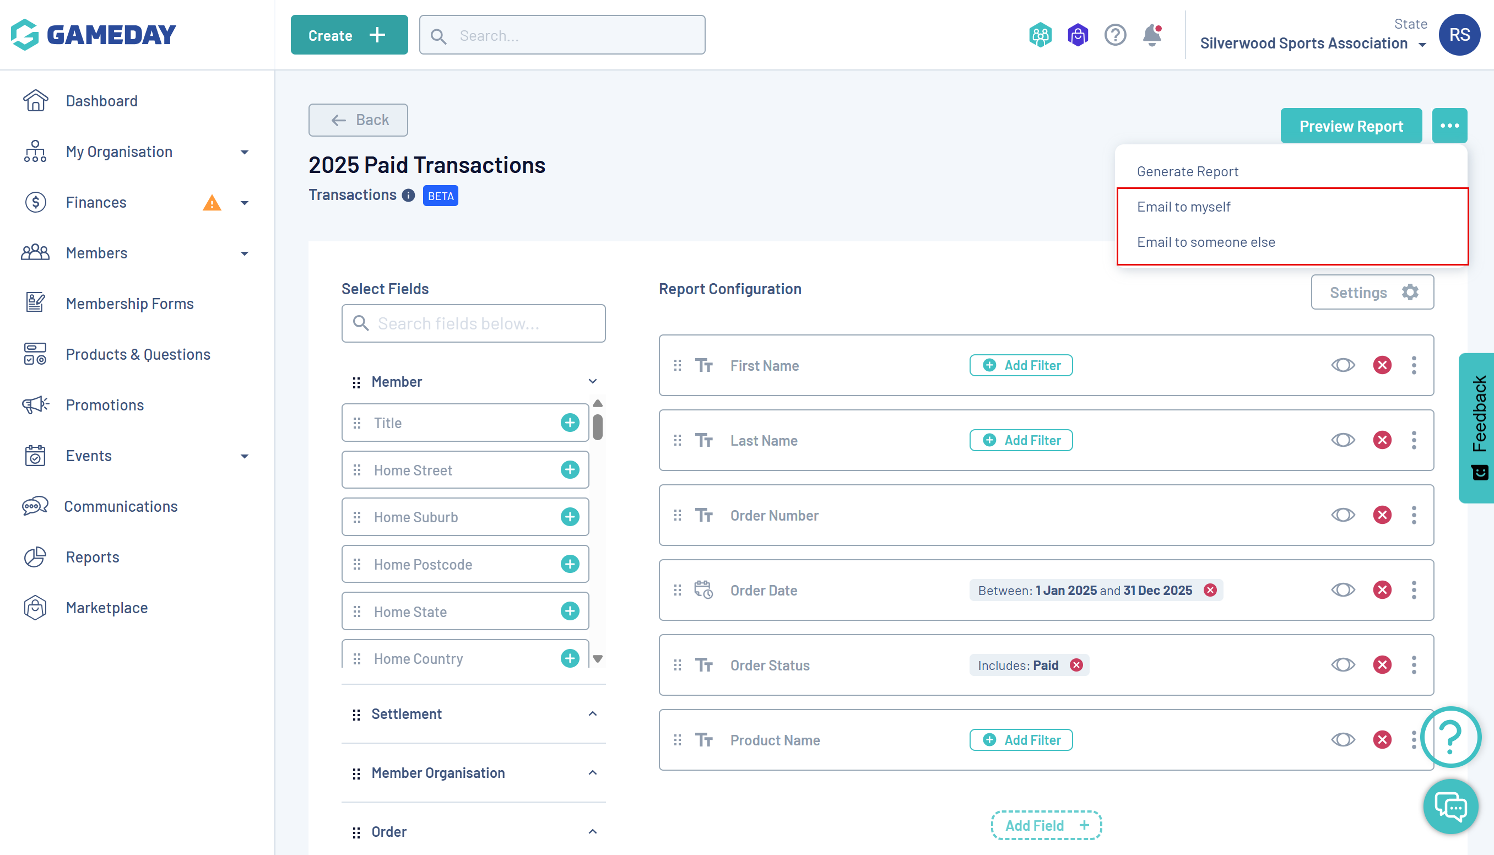Click the Transactions info icon
The width and height of the screenshot is (1494, 855).
click(x=409, y=196)
